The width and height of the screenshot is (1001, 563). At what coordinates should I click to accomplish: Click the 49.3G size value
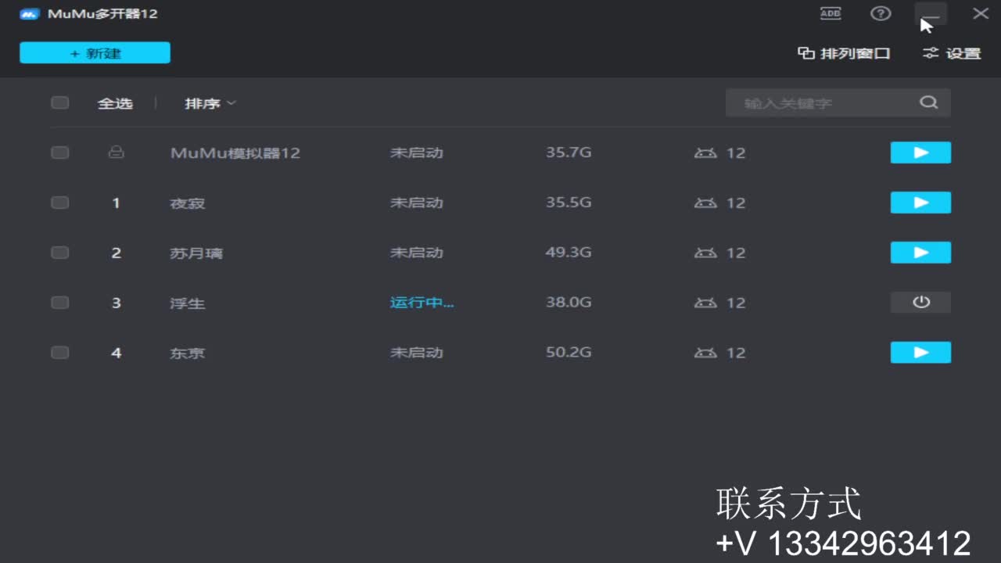click(569, 253)
